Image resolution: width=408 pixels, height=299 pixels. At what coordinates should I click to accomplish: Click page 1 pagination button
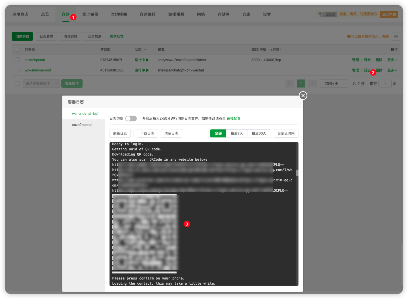click(x=301, y=84)
